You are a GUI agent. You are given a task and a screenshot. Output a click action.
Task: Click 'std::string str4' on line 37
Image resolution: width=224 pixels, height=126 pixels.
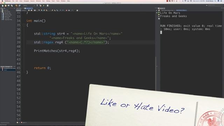click(49, 34)
